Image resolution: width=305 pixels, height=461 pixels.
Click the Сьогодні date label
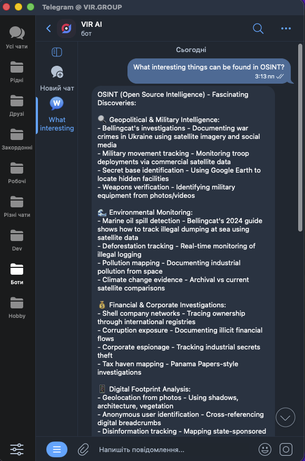pyautogui.click(x=191, y=50)
